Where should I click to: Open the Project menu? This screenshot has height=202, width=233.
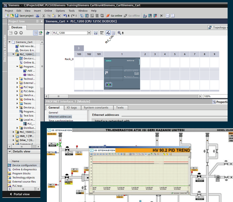pyautogui.click(x=9, y=11)
